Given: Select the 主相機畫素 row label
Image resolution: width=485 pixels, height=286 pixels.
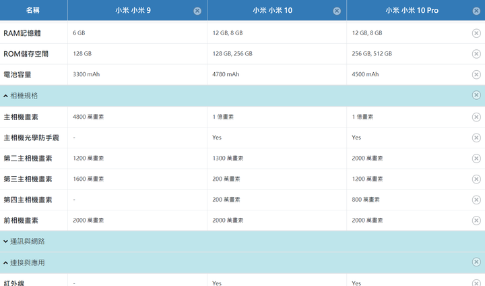Looking at the screenshot, I should [x=21, y=117].
